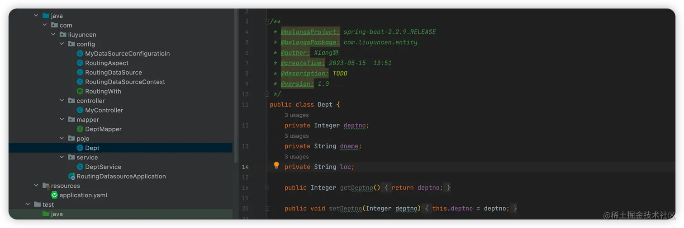
Task: Open application.yaml in project tree
Action: point(83,195)
